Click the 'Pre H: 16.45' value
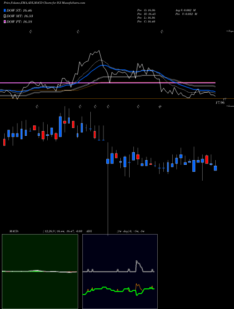234x309 pixels. click(x=146, y=14)
